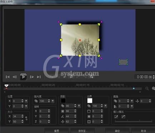Image resolution: width=155 pixels, height=133 pixels.
Task: Click the shadow blur field showing 66
Action: tap(70, 111)
